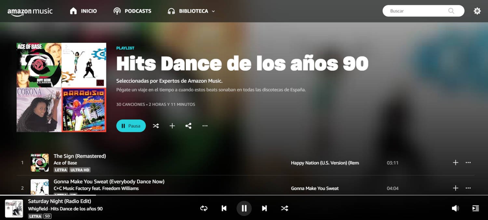Open the Happy Nation (U.S. Version) album link
488x220 pixels.
tap(325, 163)
